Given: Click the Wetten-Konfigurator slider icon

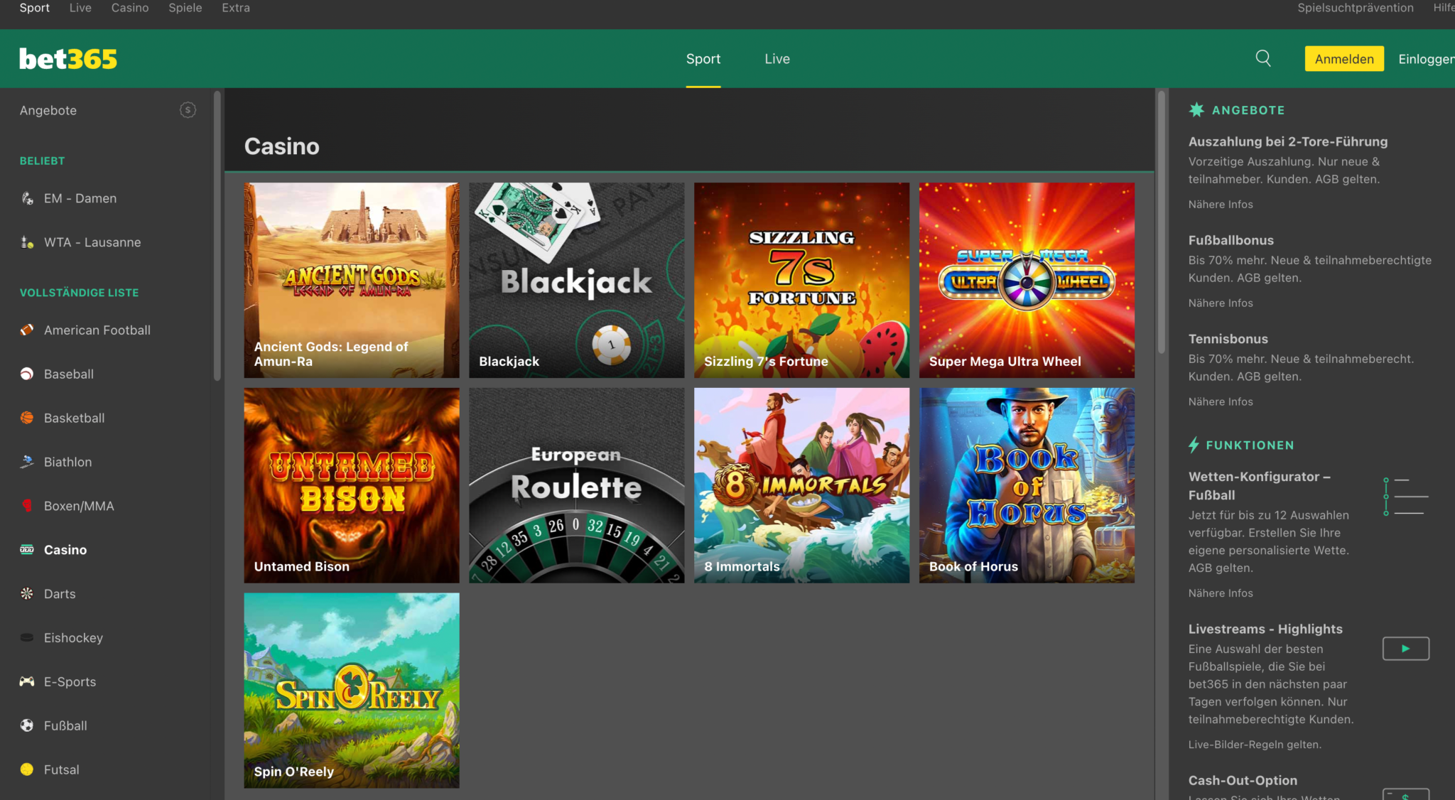Looking at the screenshot, I should (1405, 496).
